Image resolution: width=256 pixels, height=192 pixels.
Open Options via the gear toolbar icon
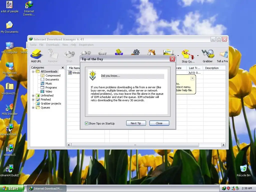(x=136, y=52)
